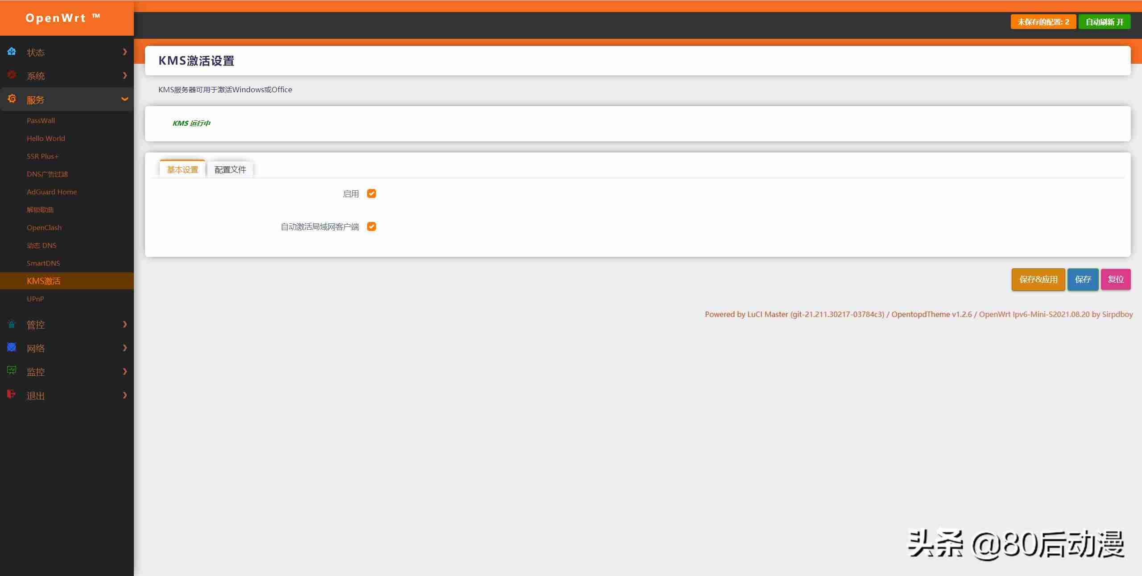
Task: Open DNS广告过滤 service page
Action: [47, 174]
